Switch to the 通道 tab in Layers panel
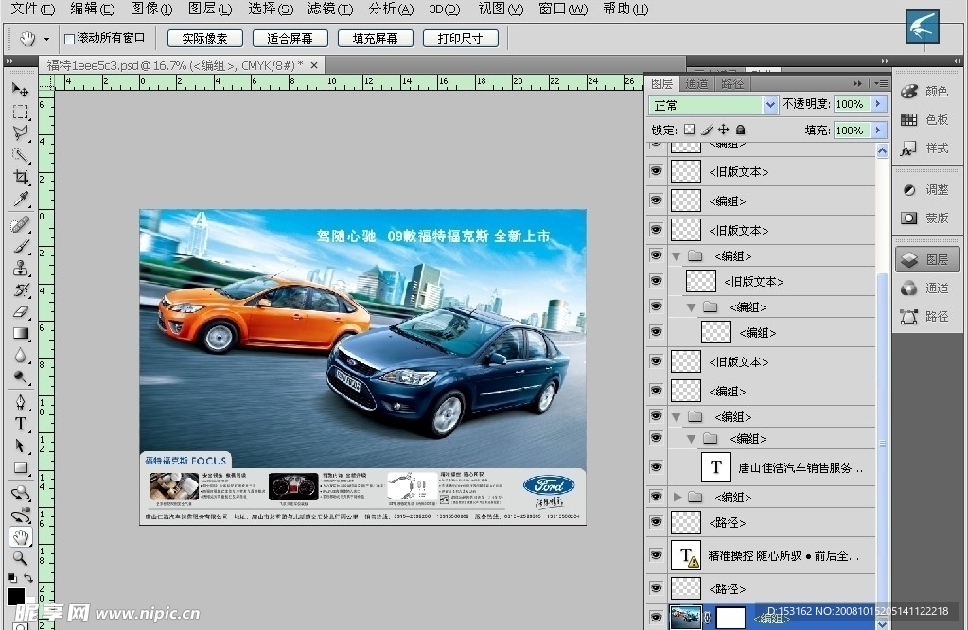This screenshot has width=968, height=630. [x=696, y=83]
